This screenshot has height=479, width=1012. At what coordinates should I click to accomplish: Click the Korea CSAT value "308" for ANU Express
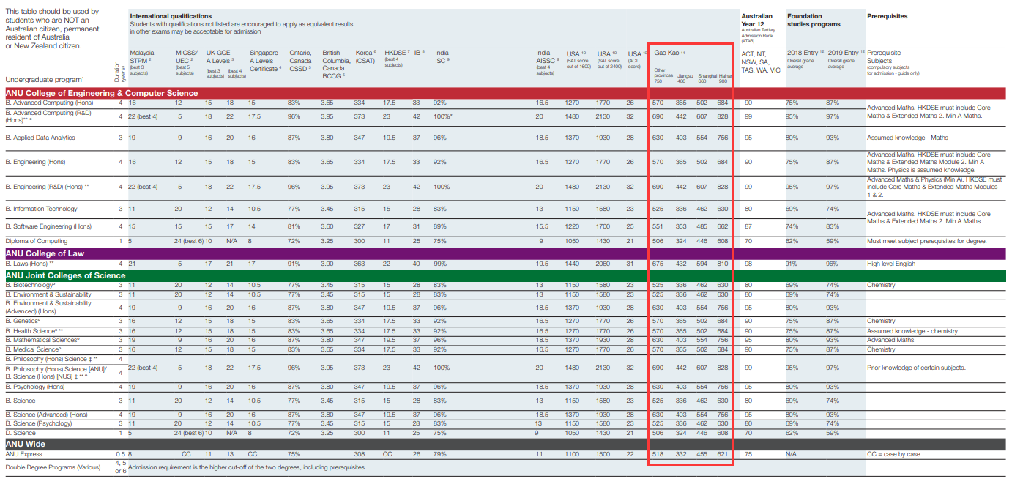point(360,454)
